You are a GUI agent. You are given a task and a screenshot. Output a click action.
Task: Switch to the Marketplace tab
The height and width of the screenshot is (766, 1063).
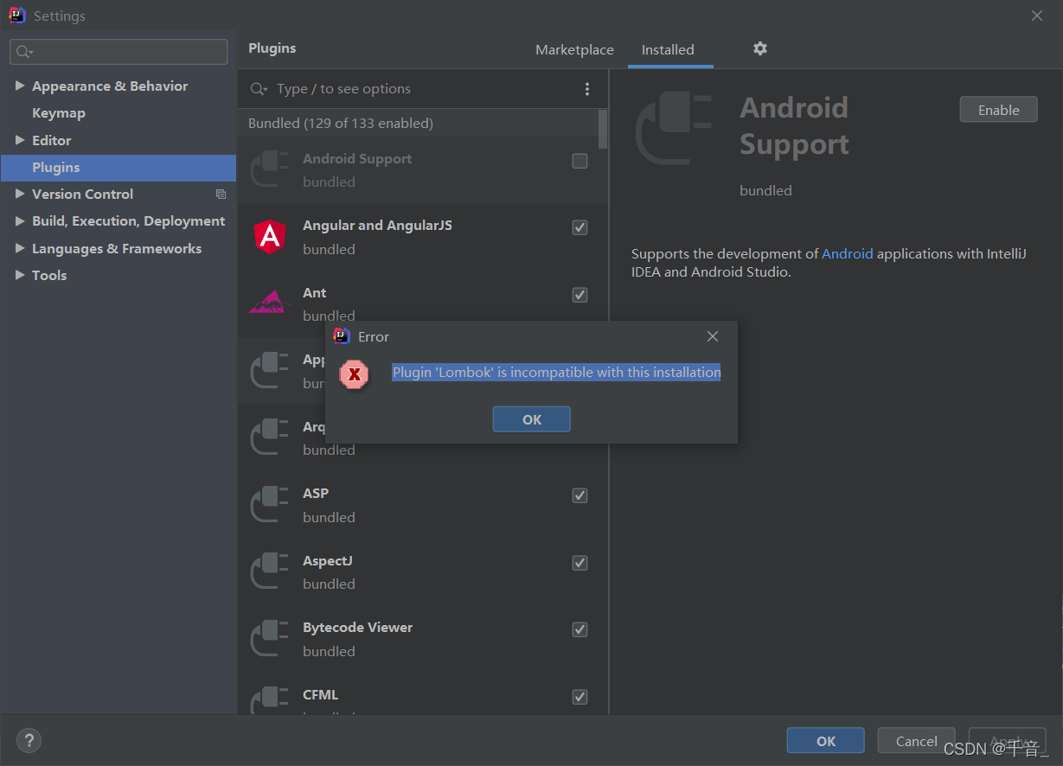click(x=574, y=50)
